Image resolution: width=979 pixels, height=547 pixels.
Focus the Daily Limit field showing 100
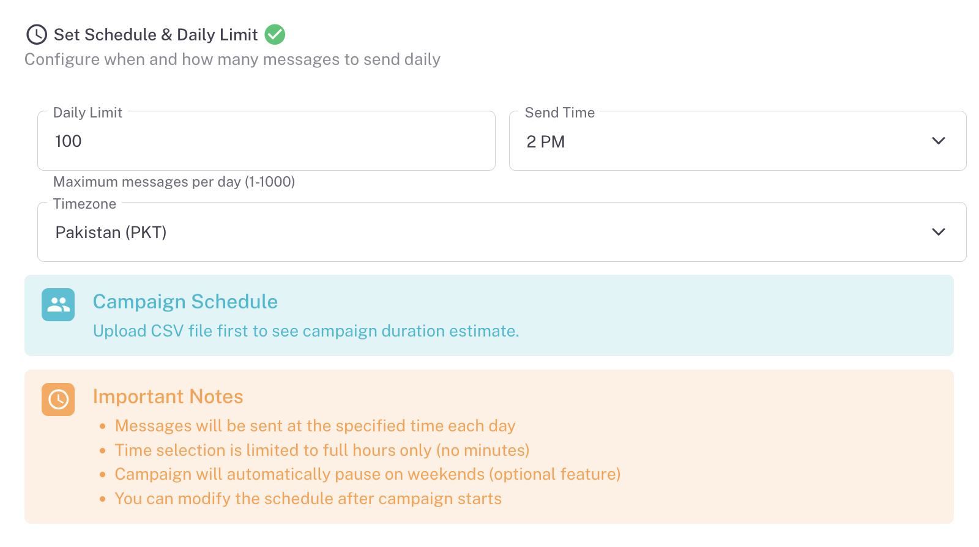(x=266, y=141)
